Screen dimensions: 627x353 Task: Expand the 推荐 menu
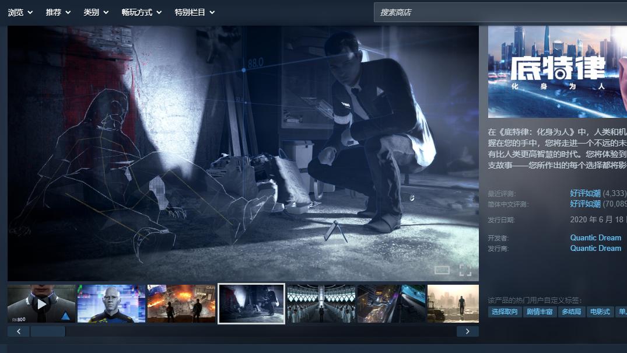click(x=58, y=12)
